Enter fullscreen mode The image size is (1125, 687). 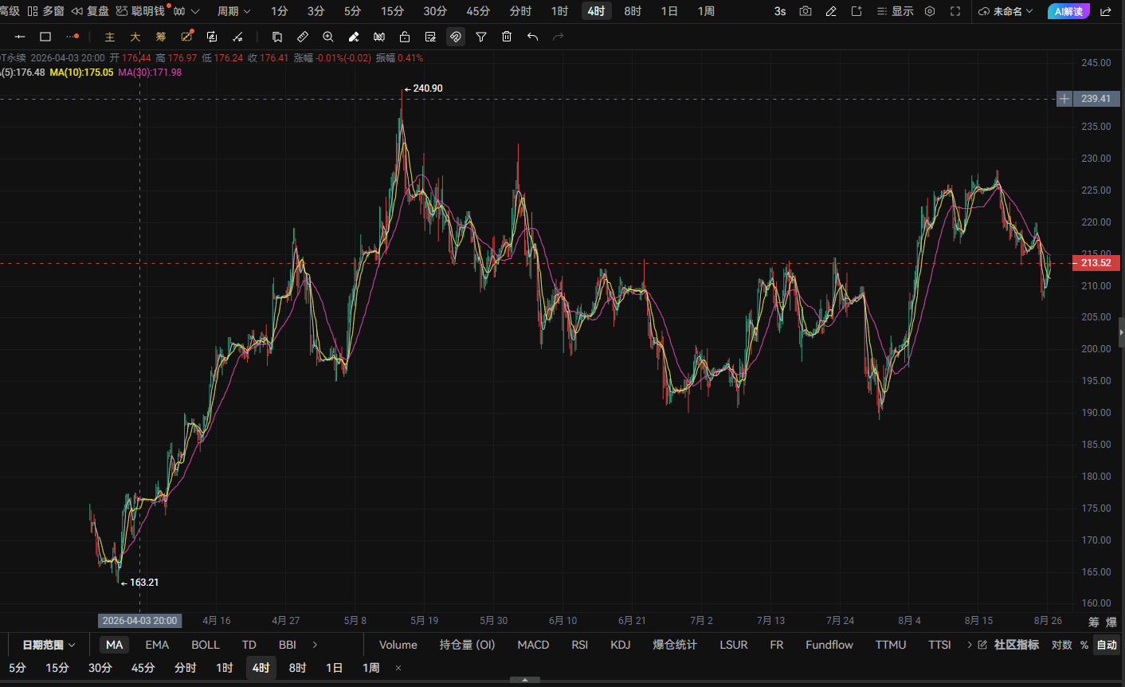955,11
